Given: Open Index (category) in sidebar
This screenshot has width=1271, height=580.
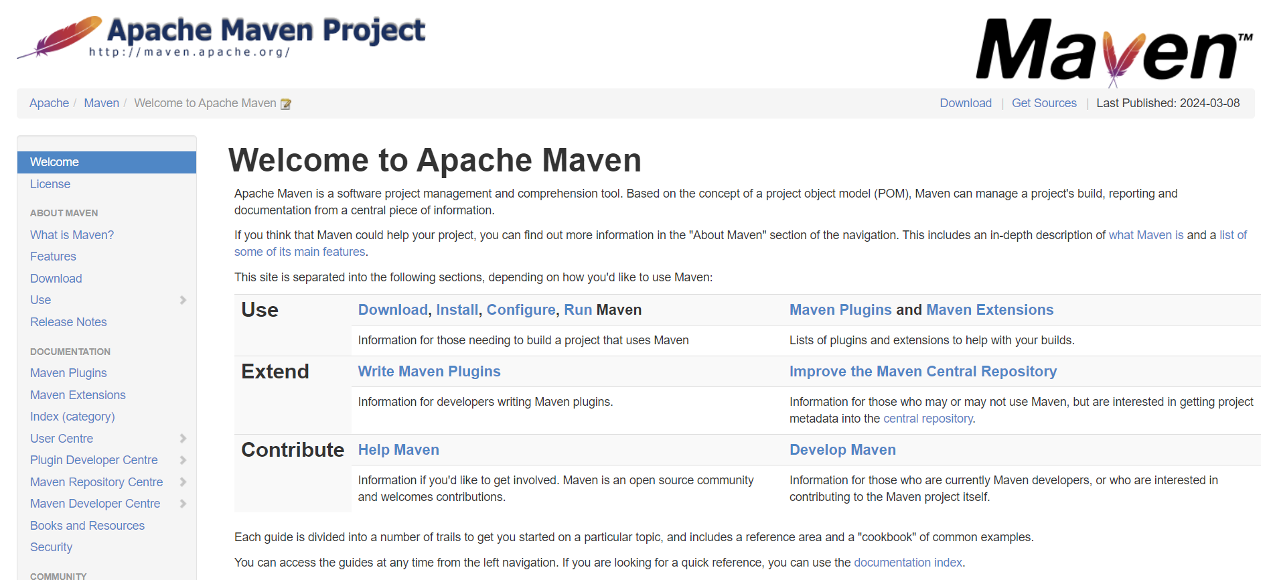Looking at the screenshot, I should [72, 417].
